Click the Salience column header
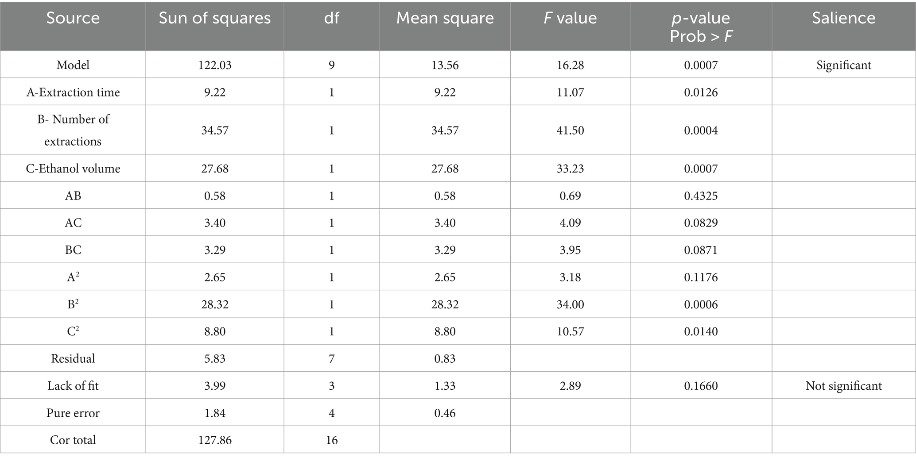The height and width of the screenshot is (461, 916). (844, 18)
